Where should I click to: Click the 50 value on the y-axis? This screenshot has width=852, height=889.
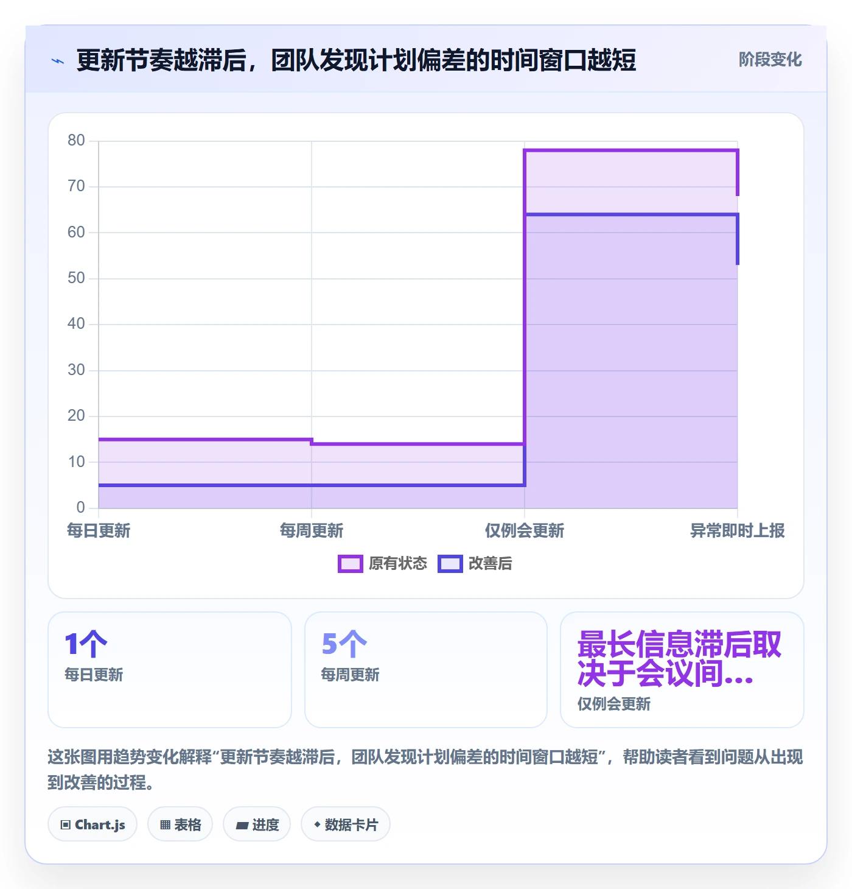tap(76, 278)
